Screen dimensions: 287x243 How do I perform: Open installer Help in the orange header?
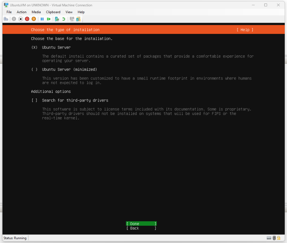click(x=245, y=30)
